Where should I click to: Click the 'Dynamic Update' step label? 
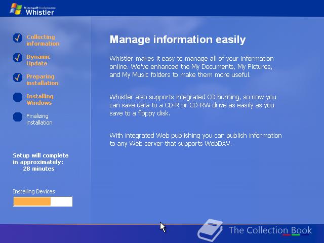(x=38, y=60)
